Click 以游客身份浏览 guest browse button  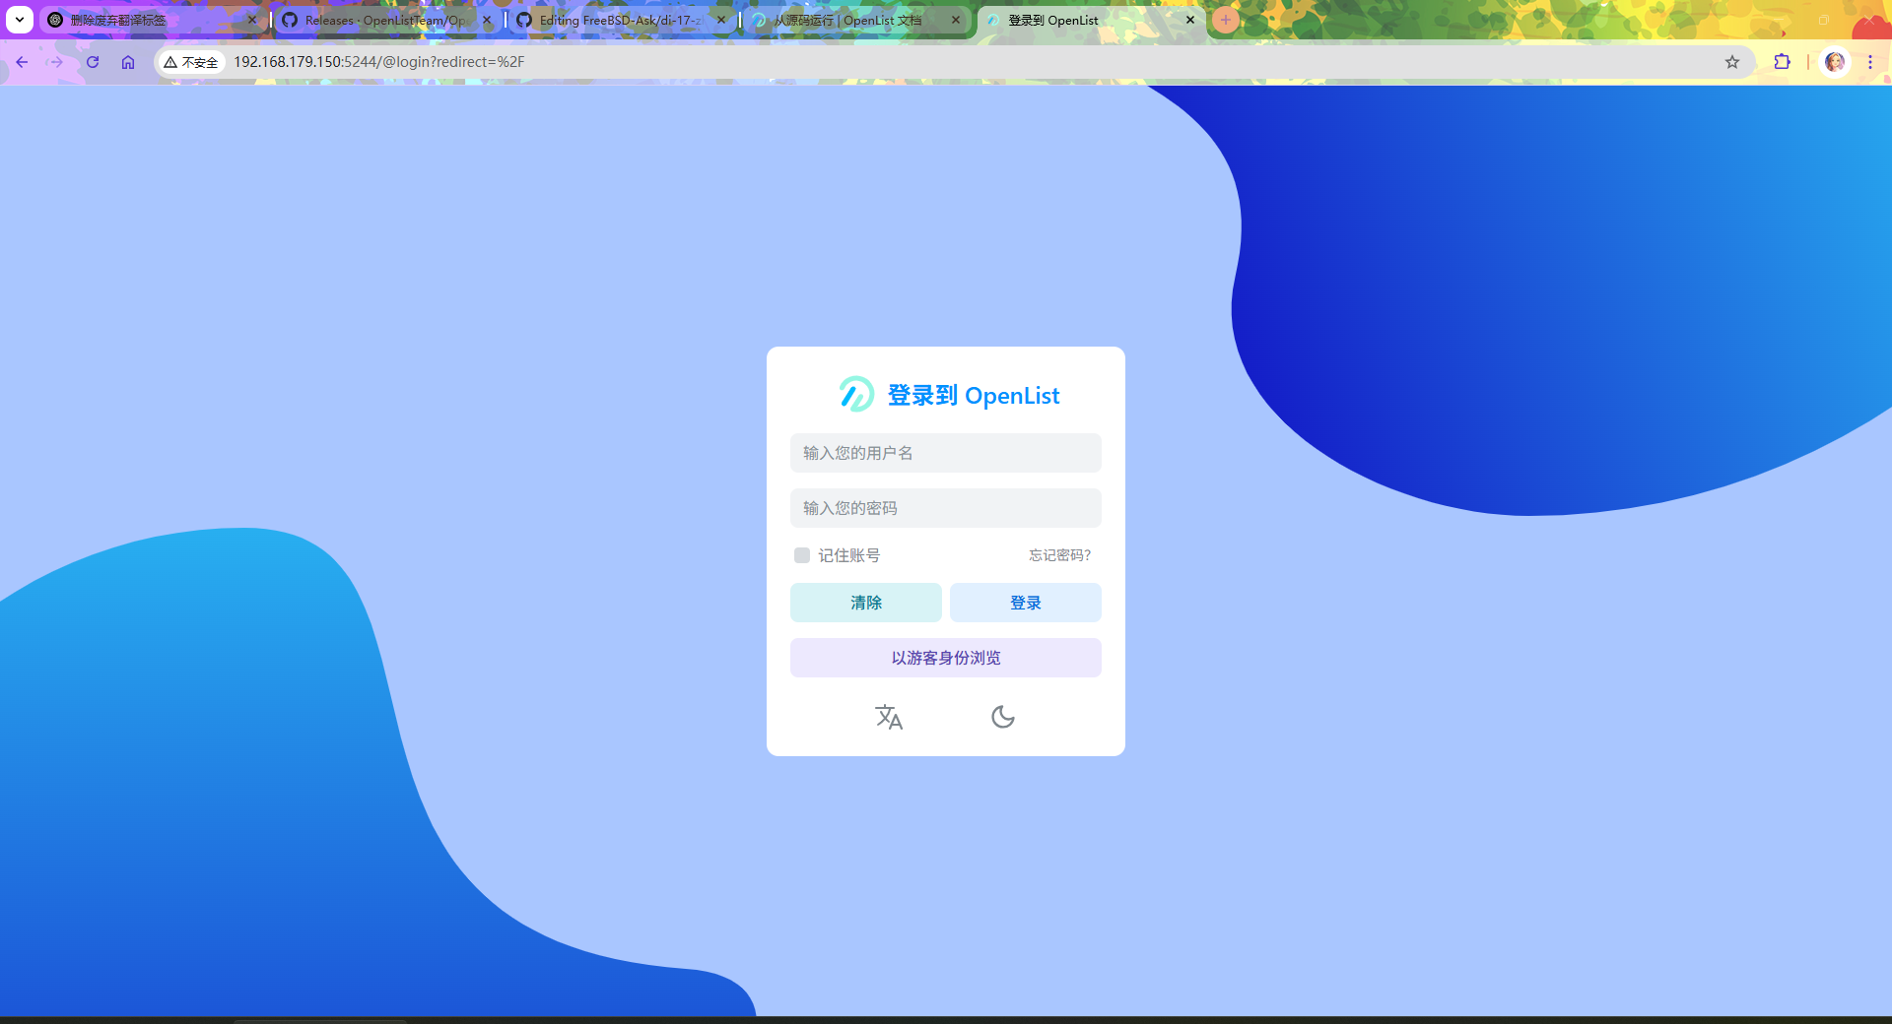[946, 658]
